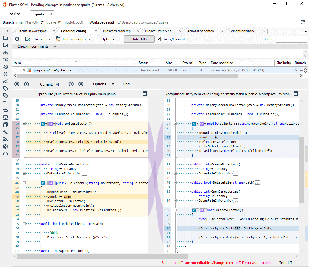
Task: Jump to the next difference
Action: tap(71, 84)
